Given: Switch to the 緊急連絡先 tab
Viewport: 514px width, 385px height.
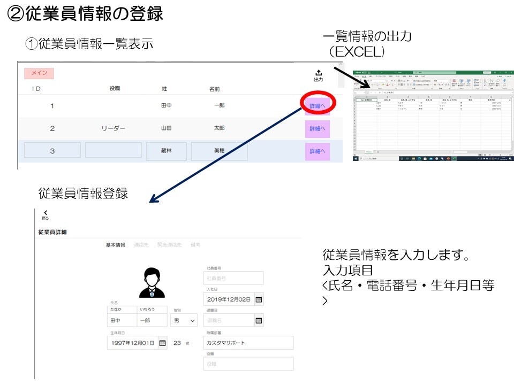Looking at the screenshot, I should [x=169, y=245].
